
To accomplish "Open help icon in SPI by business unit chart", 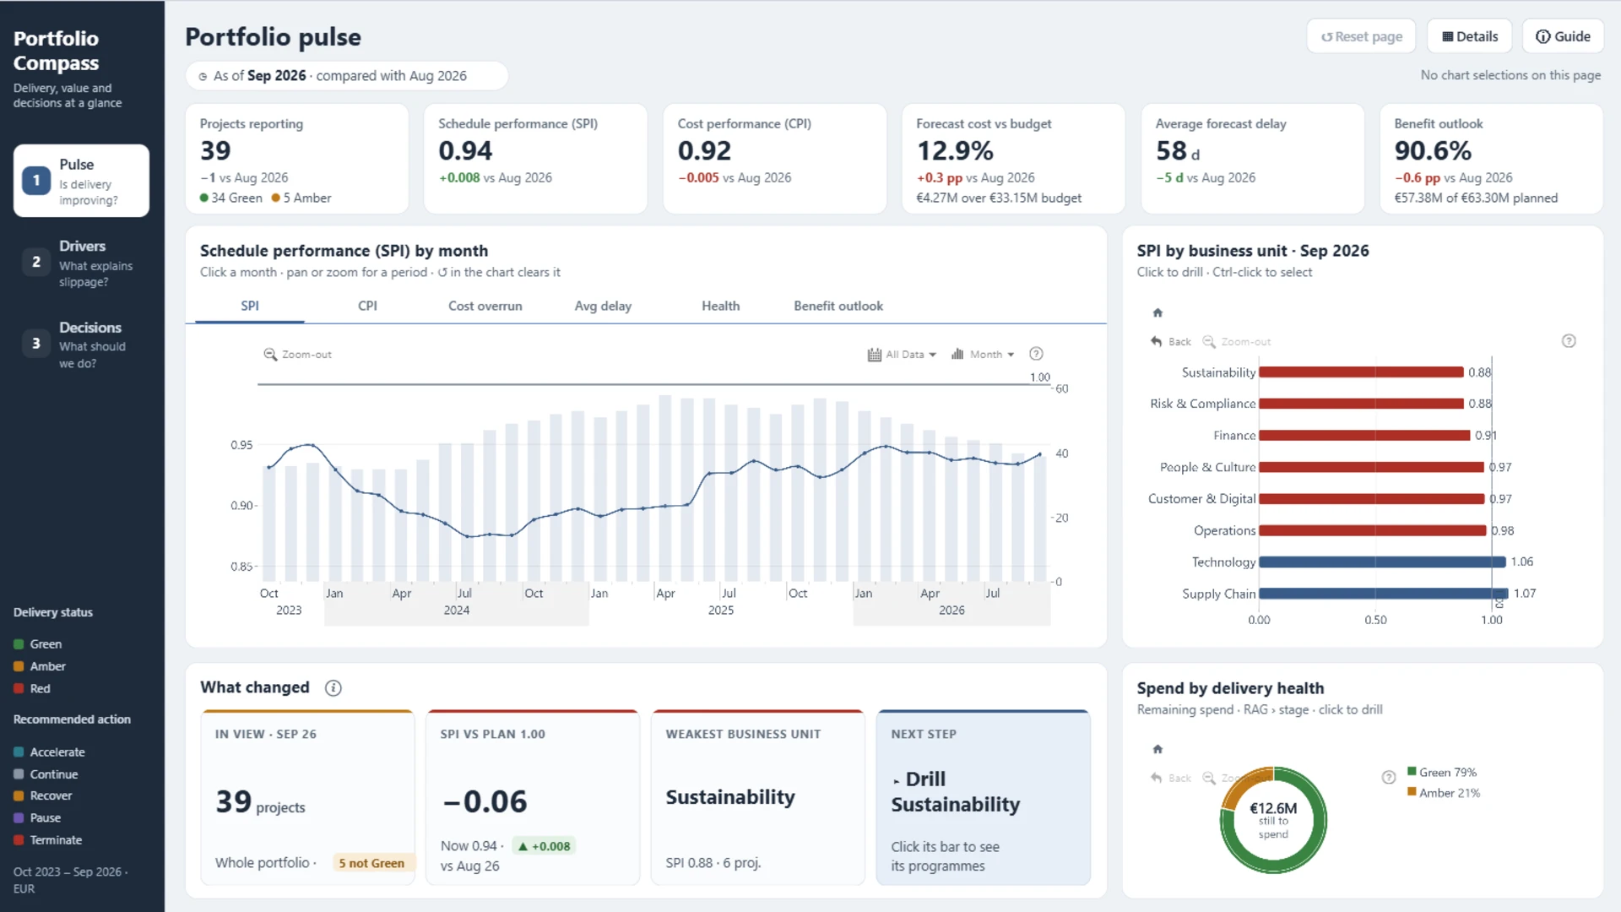I will 1569,341.
